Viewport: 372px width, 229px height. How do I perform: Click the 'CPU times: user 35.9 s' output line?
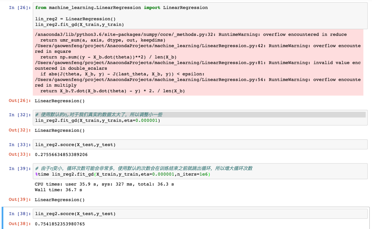coord(104,184)
